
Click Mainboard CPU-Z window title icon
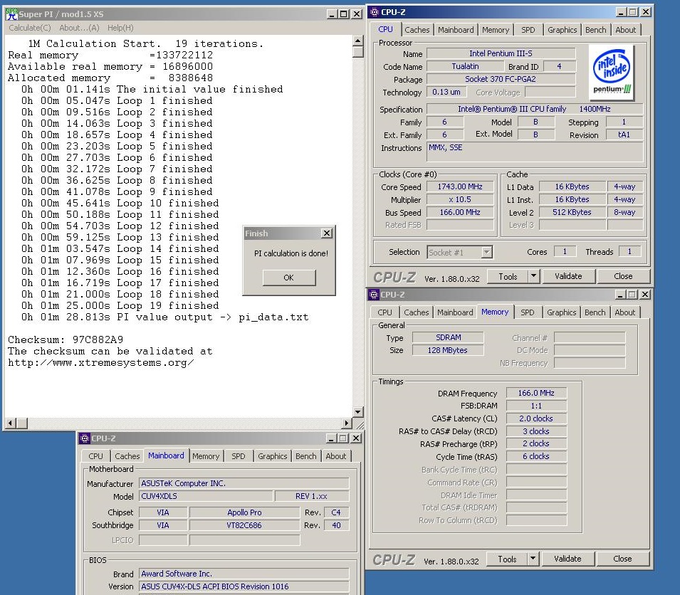[84, 438]
